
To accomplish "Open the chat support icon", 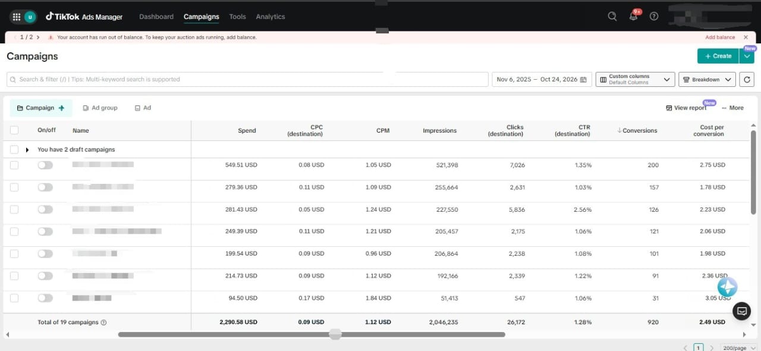I will tap(741, 311).
